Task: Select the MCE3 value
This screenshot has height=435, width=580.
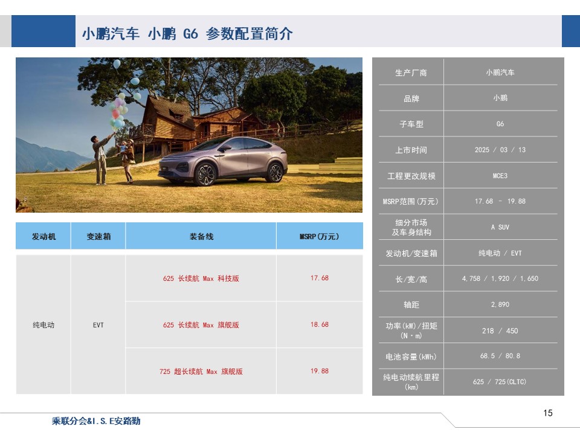Action: (x=500, y=176)
